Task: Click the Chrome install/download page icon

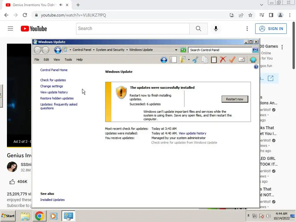Action: 232,15
